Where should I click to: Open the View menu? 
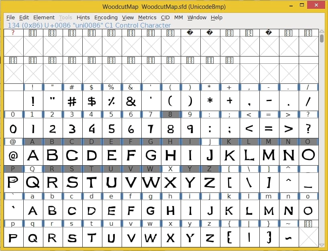coord(128,18)
